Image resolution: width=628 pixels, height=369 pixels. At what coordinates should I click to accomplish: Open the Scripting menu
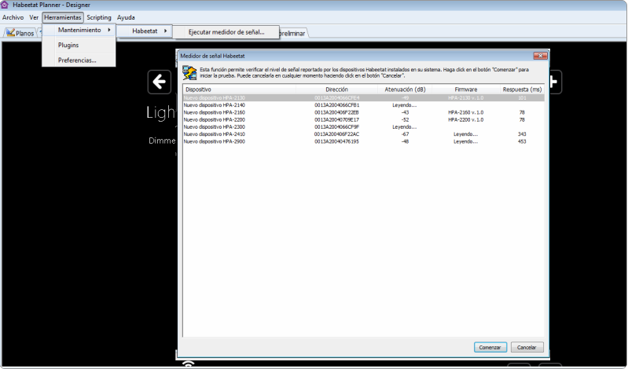99,17
